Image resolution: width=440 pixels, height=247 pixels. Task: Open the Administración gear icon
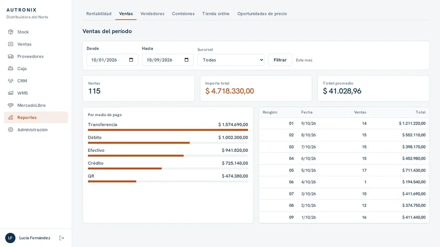pyautogui.click(x=10, y=130)
